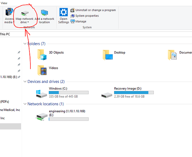Image resolution: width=192 pixels, height=157 pixels.
Task: Collapse the Network locations section
Action: point(25,104)
